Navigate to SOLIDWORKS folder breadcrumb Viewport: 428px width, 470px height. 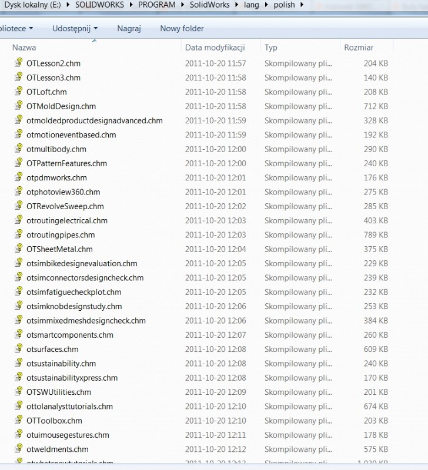click(99, 5)
